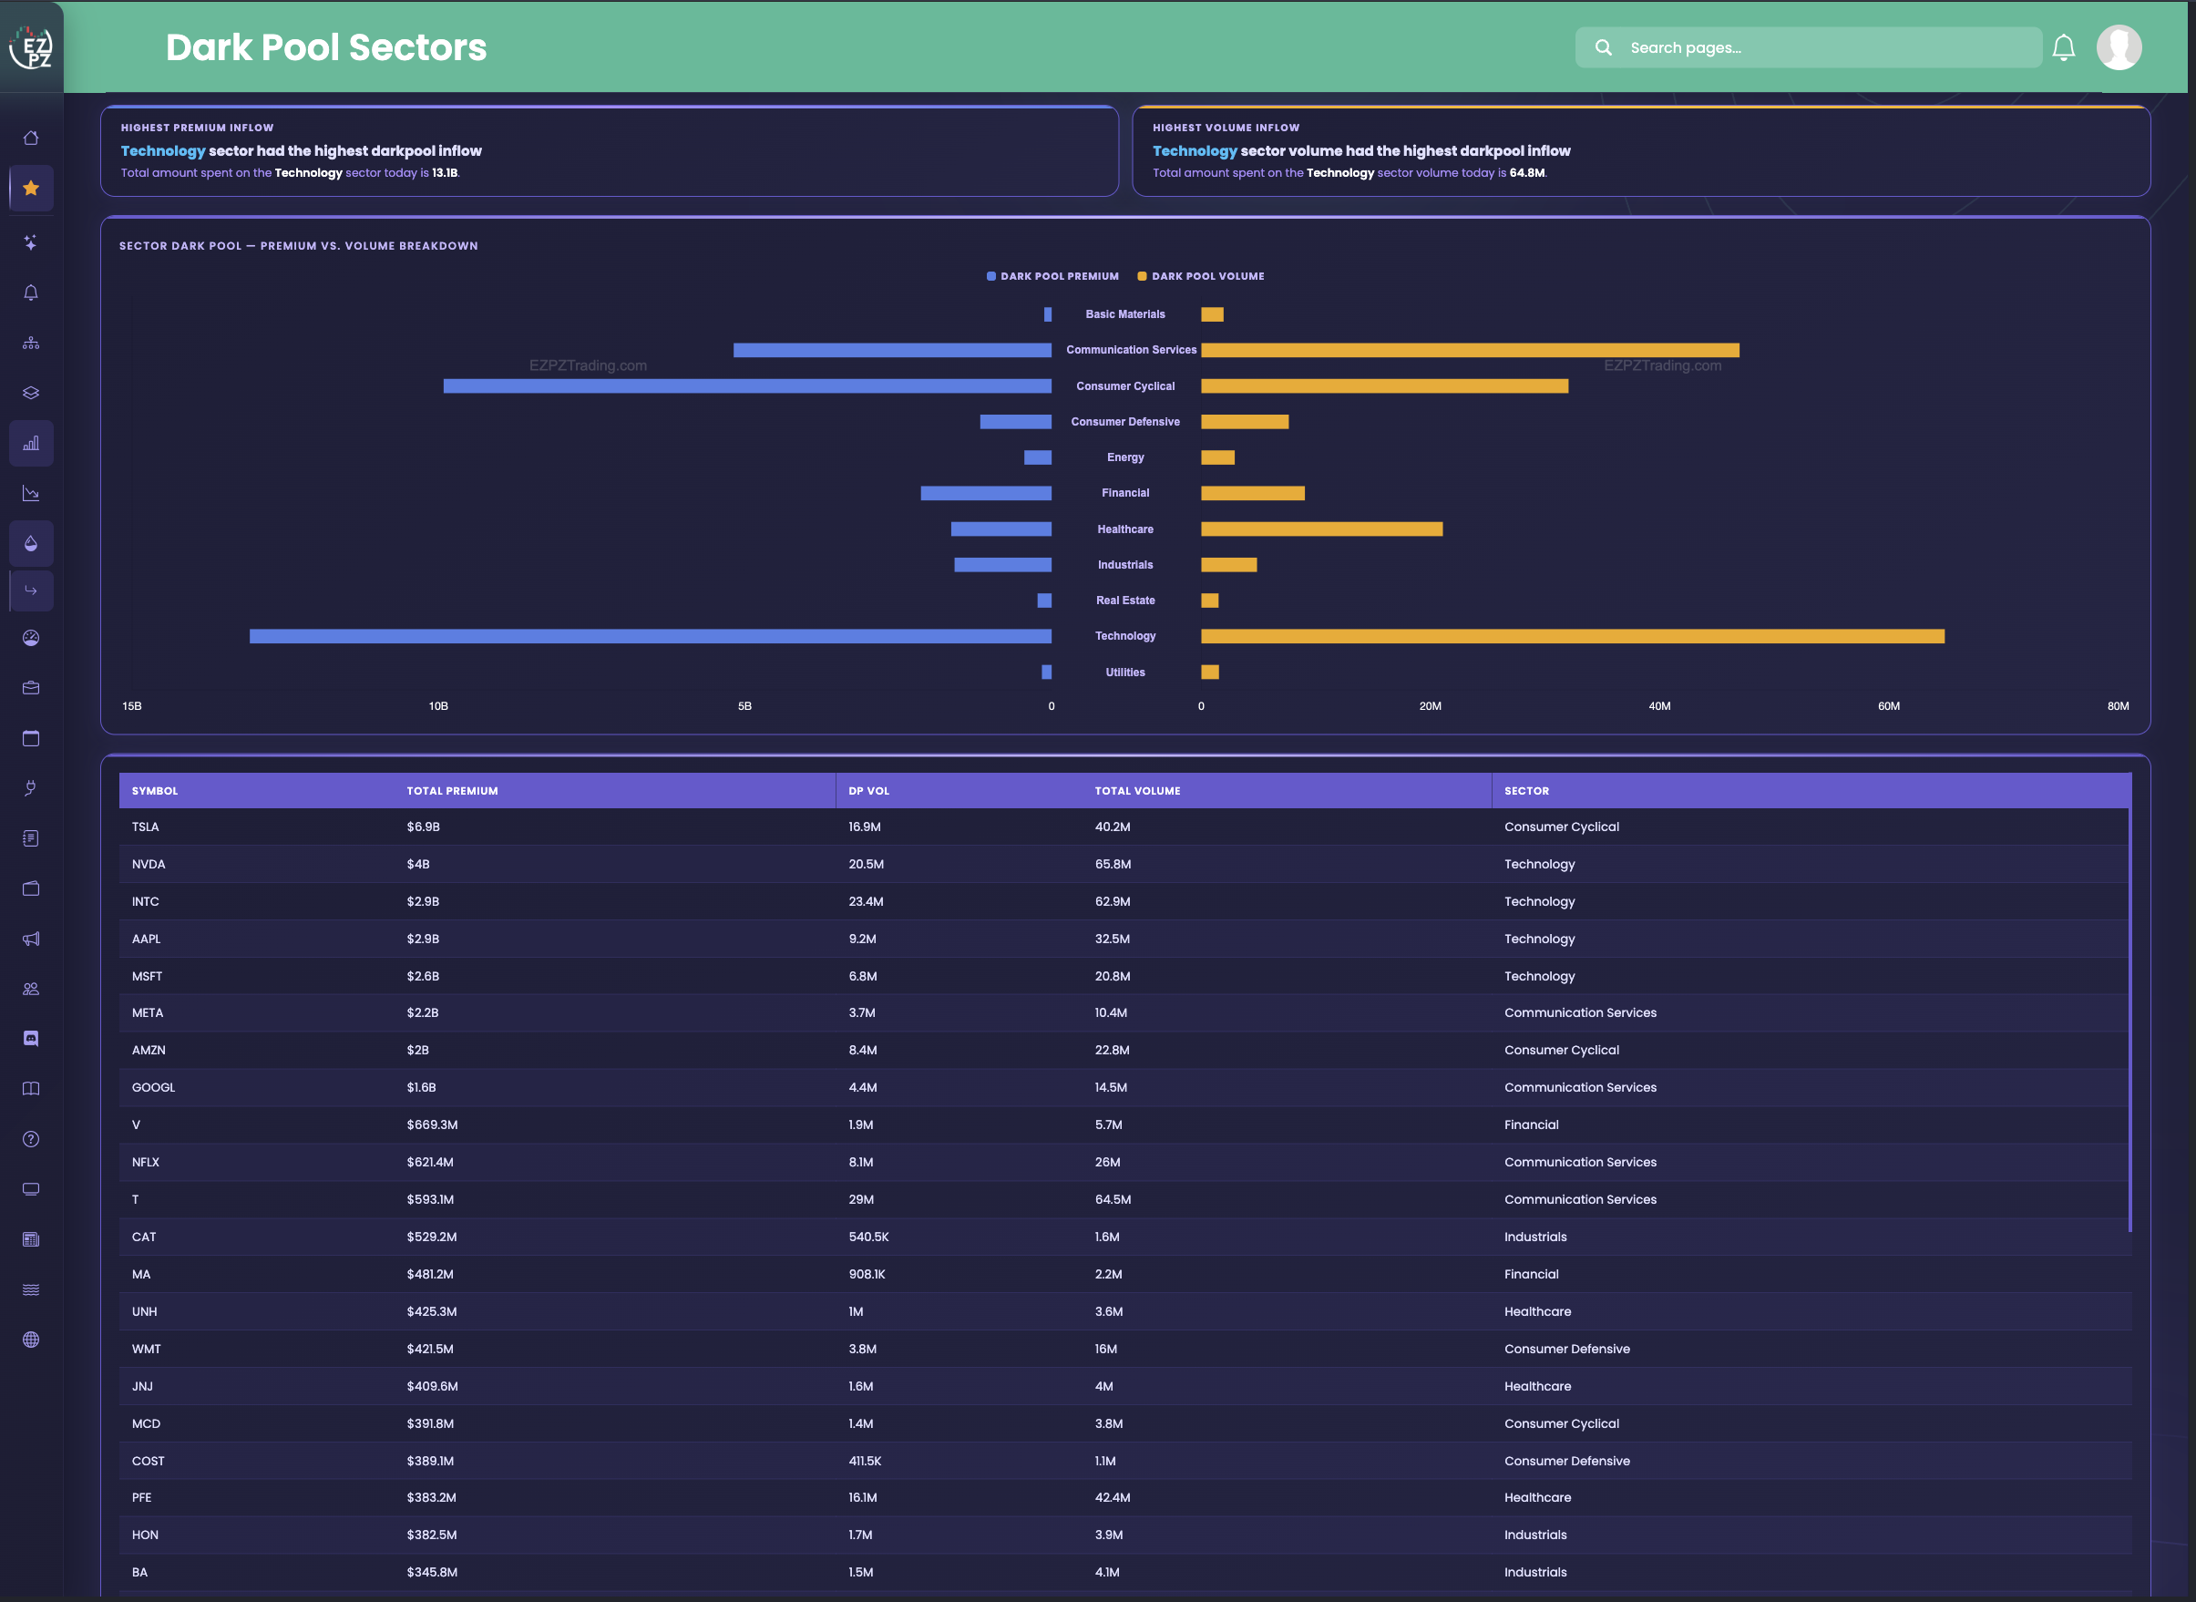
Task: Open the open-book guide icon
Action: point(31,1089)
